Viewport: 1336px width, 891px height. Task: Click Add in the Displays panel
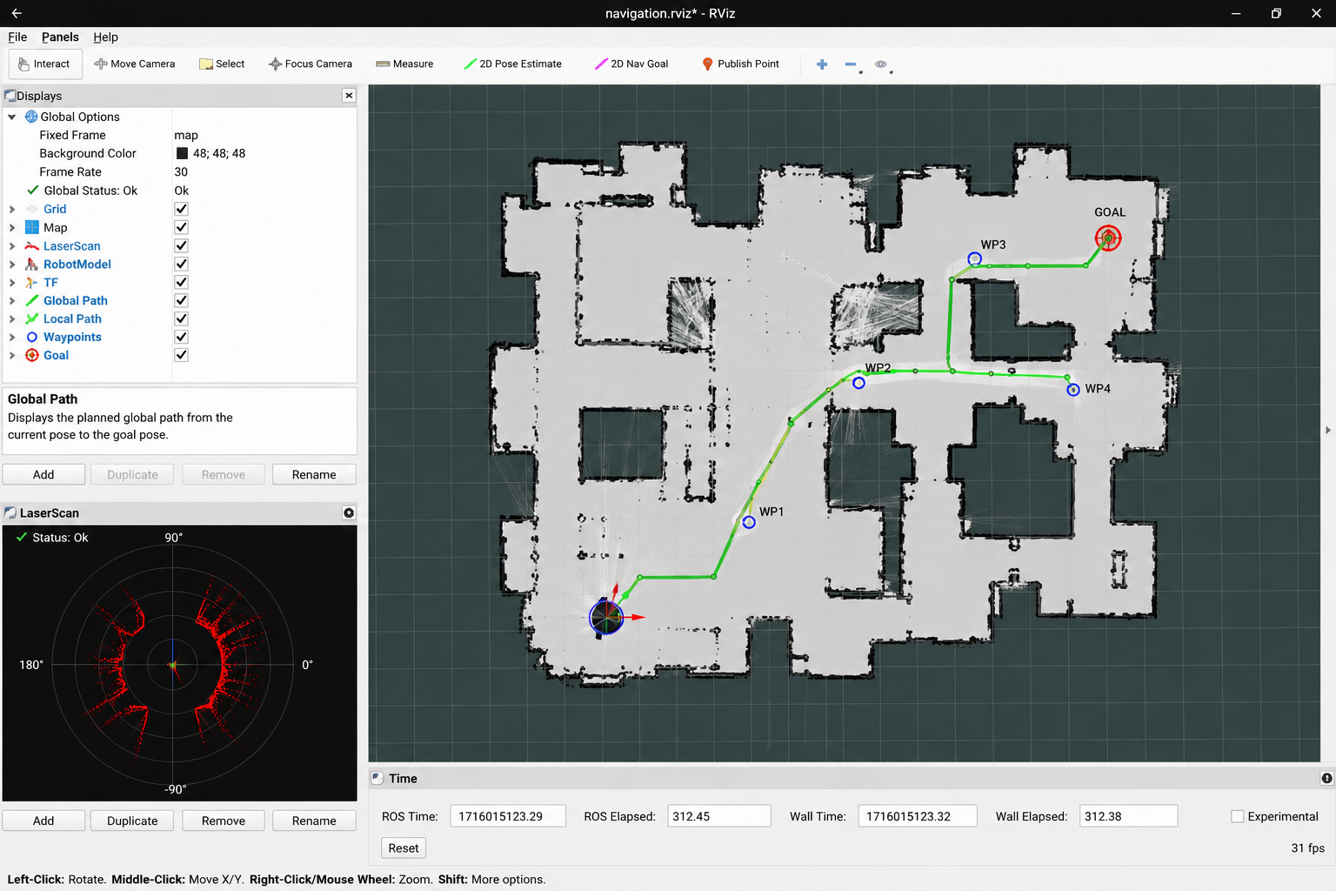[43, 474]
